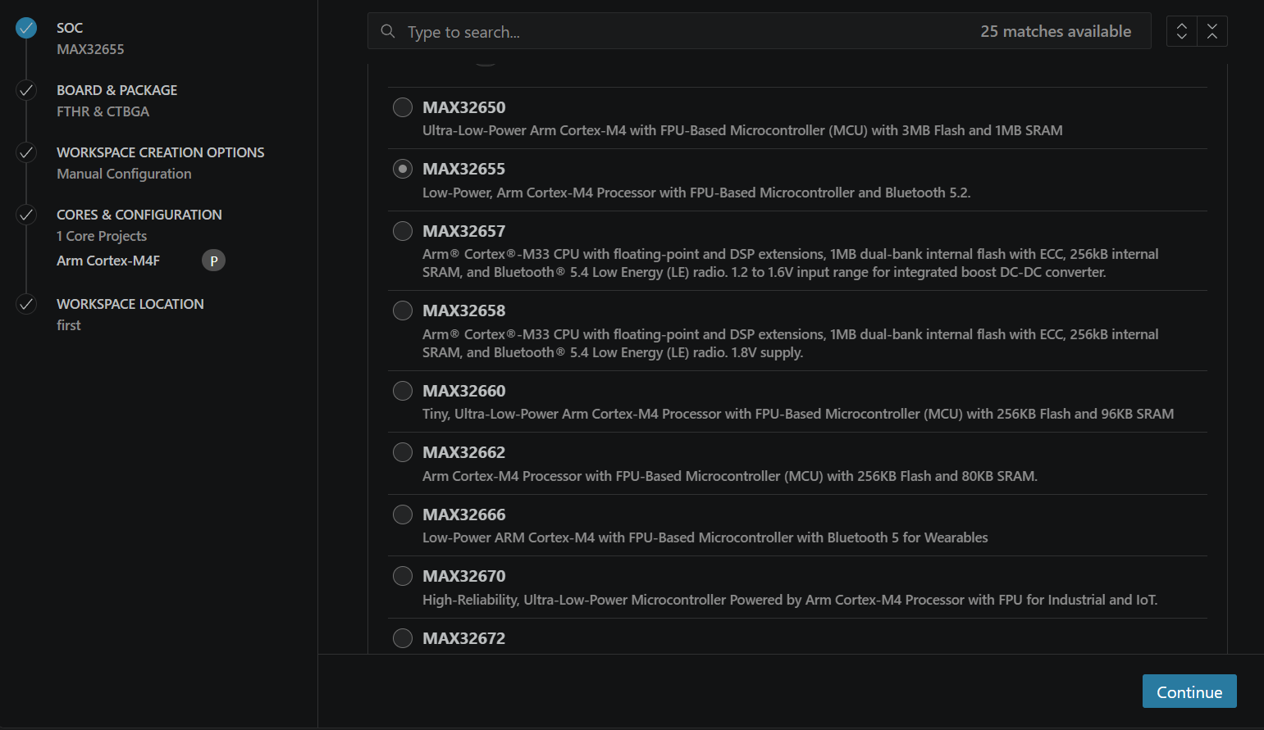Viewport: 1264px width, 730px height.
Task: Go to the Board & Package step
Action: point(116,90)
